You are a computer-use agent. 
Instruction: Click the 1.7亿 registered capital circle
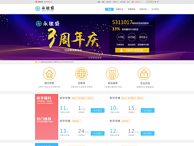click(121, 37)
